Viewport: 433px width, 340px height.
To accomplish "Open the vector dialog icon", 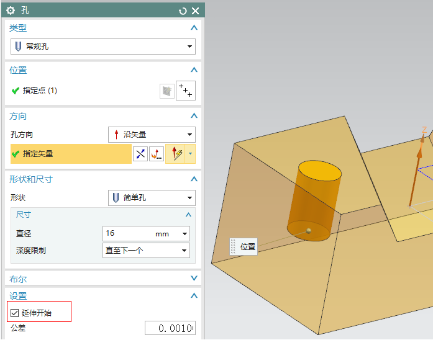I will (x=157, y=154).
